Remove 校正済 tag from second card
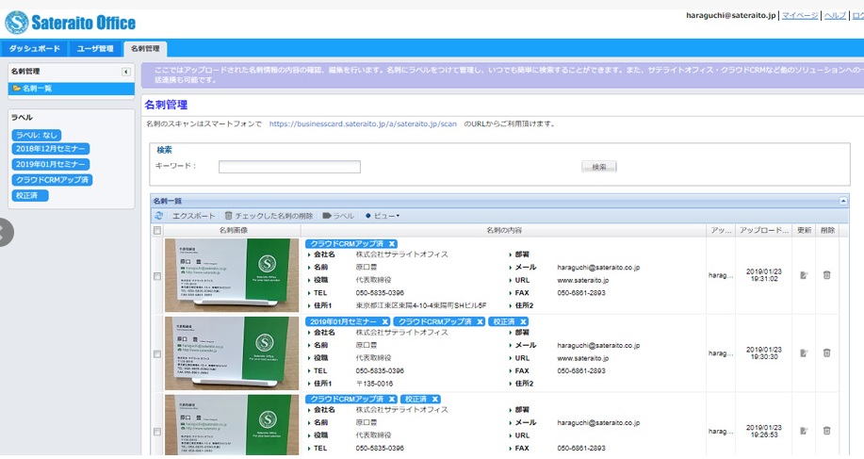Viewport: 864px width, 459px height. [523, 322]
